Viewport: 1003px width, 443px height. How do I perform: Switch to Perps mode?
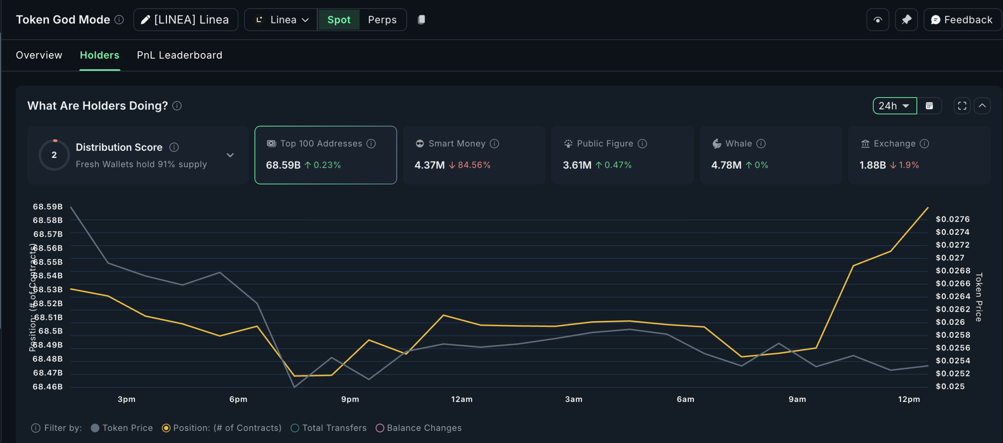tap(382, 20)
